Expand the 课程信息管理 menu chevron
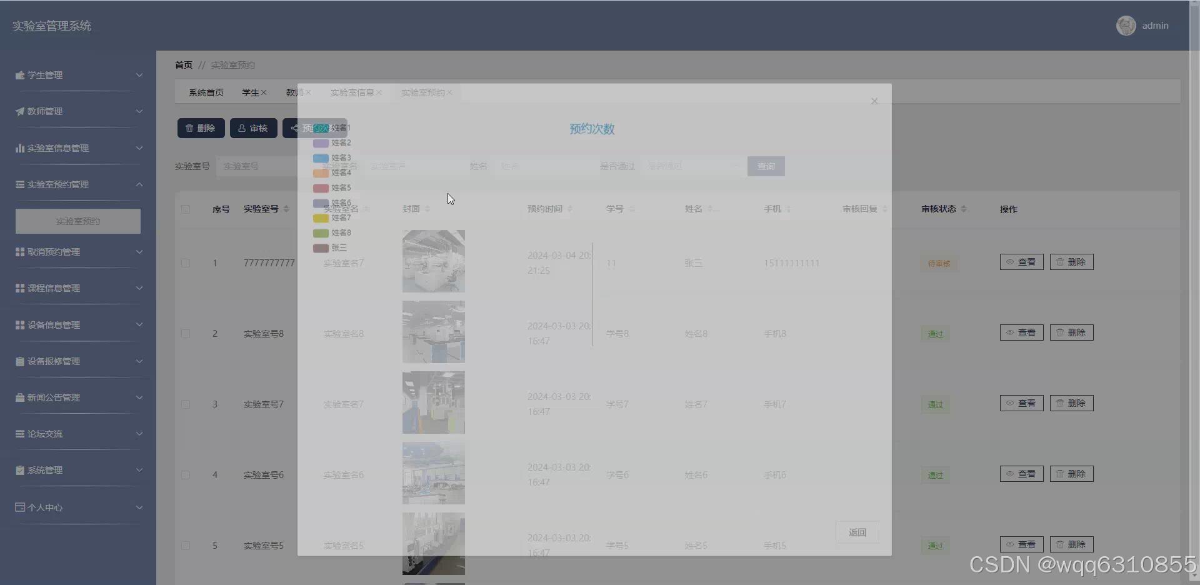 139,288
